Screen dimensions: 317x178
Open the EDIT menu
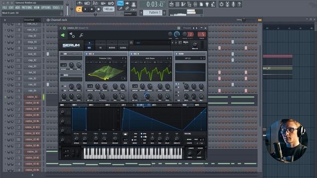pos(11,7)
